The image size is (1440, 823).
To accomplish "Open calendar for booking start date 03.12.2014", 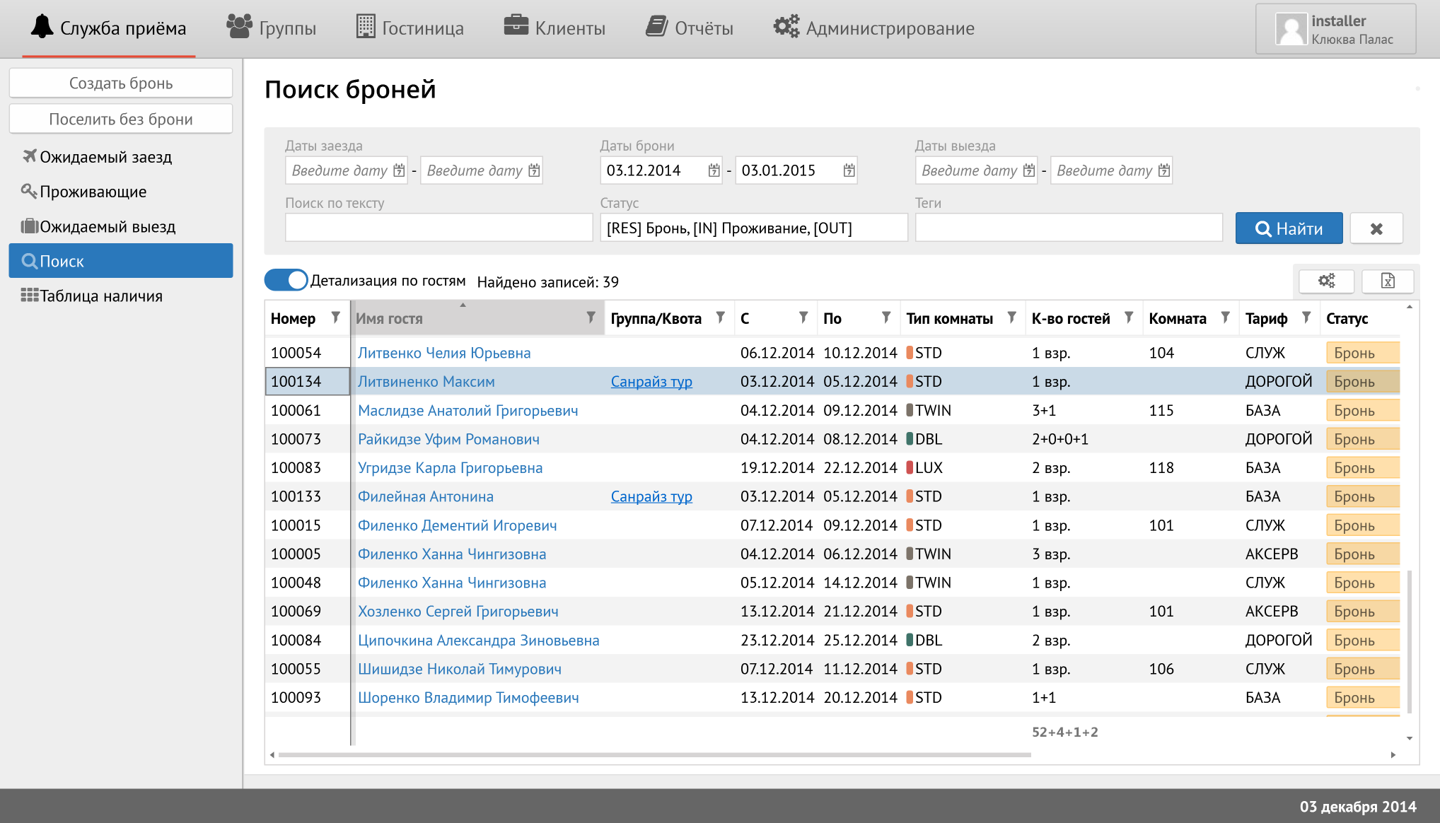I will click(x=714, y=170).
